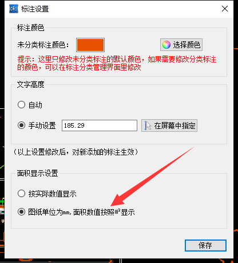Choose the 按实际数值显示 area option

21,194
